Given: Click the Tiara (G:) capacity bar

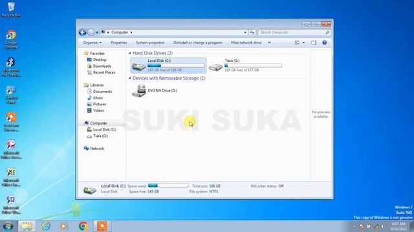Looking at the screenshot, I should [253, 66].
